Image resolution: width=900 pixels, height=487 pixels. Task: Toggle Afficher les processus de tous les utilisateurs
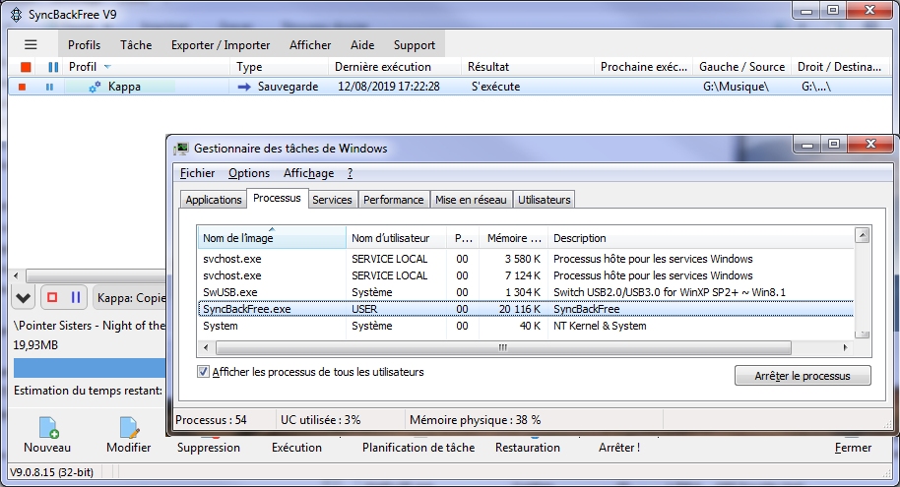click(203, 372)
